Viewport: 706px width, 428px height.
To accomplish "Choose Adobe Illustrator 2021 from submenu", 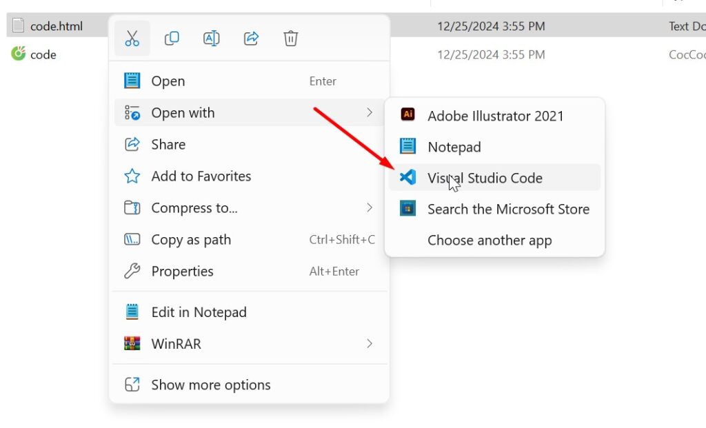I will point(495,116).
